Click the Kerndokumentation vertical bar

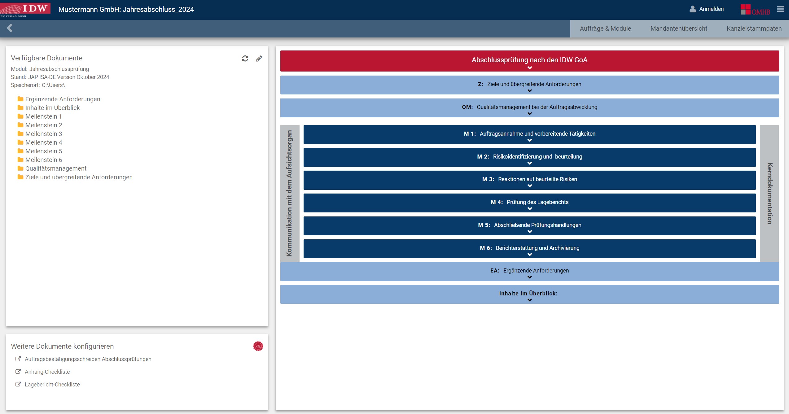pyautogui.click(x=769, y=194)
